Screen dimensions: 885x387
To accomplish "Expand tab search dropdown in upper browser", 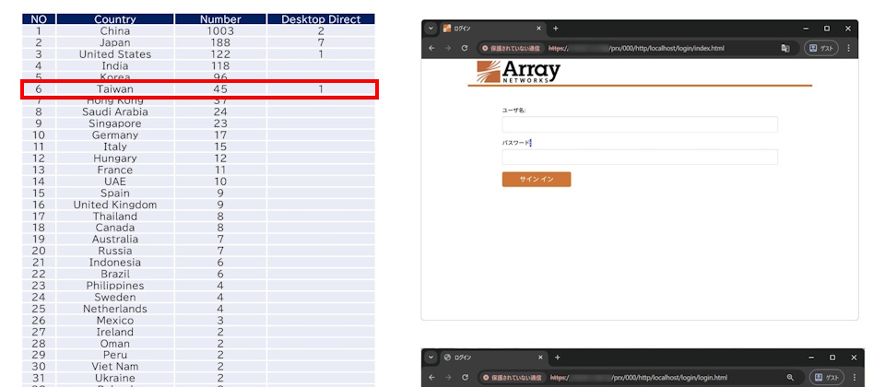I will point(431,29).
